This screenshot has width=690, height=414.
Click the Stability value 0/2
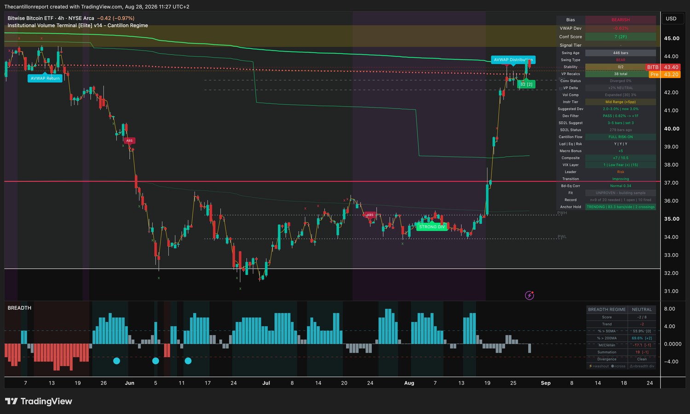point(621,67)
